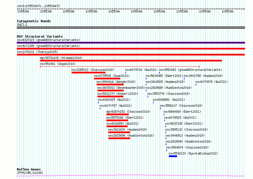Viewport: 253px width, 179px height.
Task: Select dgv9287n152 (Chaisson2019) label
Action: [128, 112]
